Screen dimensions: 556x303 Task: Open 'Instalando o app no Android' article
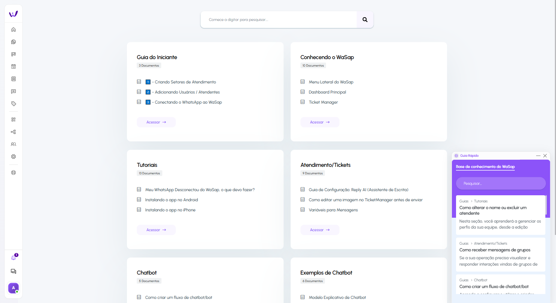click(x=171, y=200)
